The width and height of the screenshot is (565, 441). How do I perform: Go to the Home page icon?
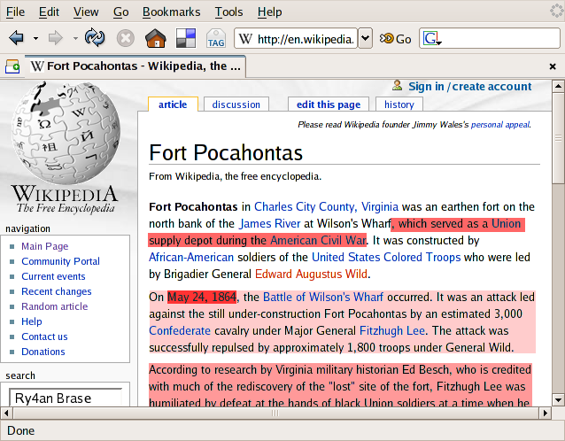pyautogui.click(x=156, y=38)
